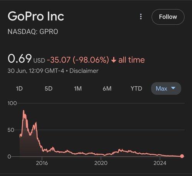Click the 0.69 USD price value
This screenshot has width=192, height=176.
[x=26, y=59]
